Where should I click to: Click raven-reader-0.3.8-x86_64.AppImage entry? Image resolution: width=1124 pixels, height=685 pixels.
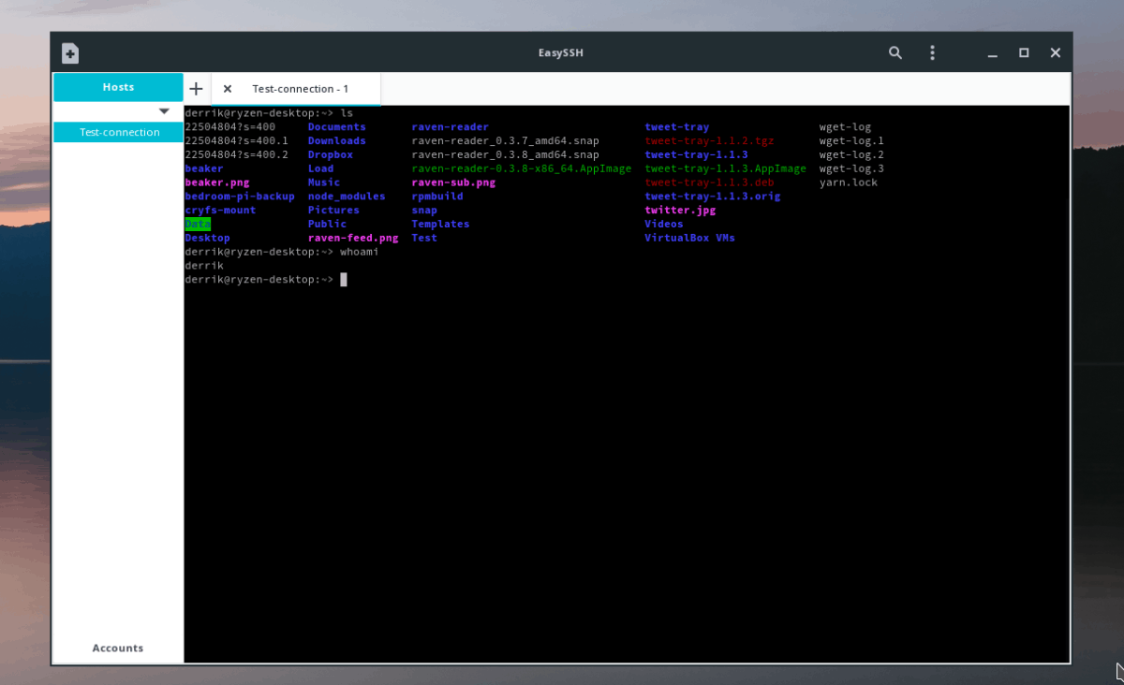pyautogui.click(x=522, y=169)
